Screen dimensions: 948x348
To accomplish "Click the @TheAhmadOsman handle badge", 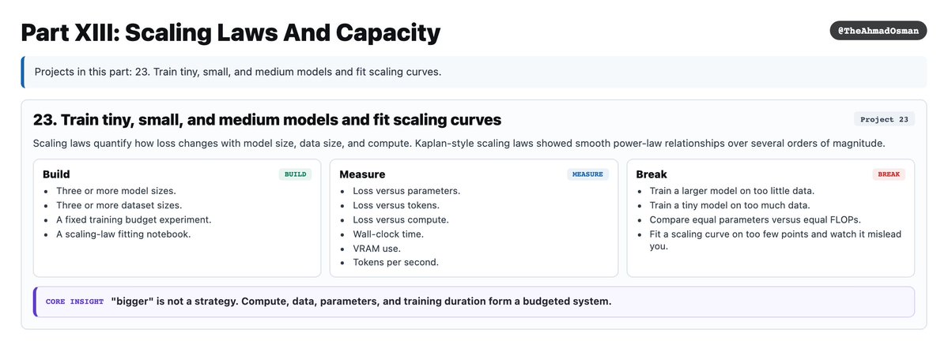I will [x=878, y=31].
